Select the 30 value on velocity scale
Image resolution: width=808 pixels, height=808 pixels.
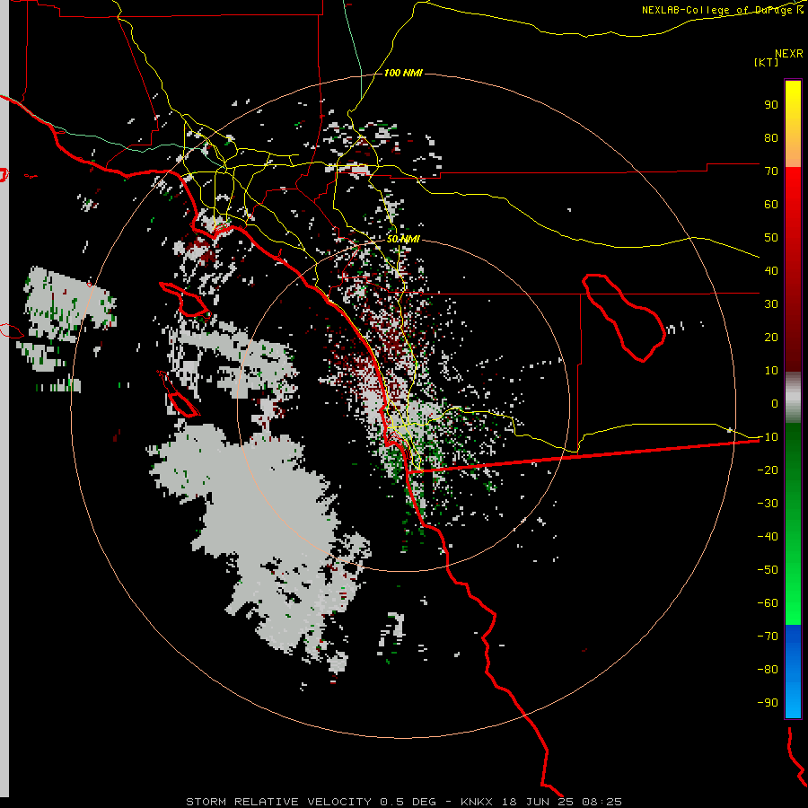[x=771, y=304]
